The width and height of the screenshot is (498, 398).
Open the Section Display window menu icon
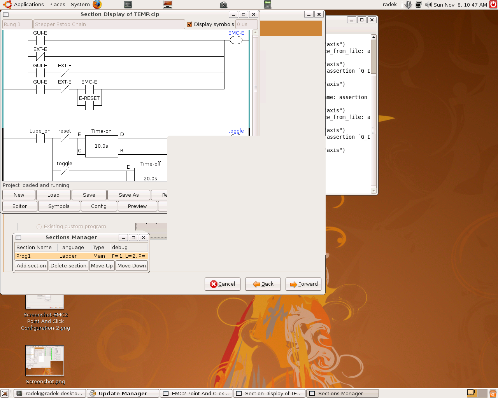point(6,14)
